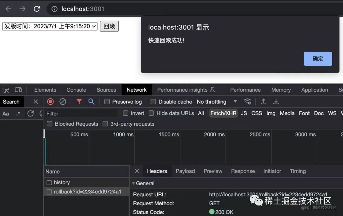Open network conditions settings icon
This screenshot has width=343, height=216.
247,101
